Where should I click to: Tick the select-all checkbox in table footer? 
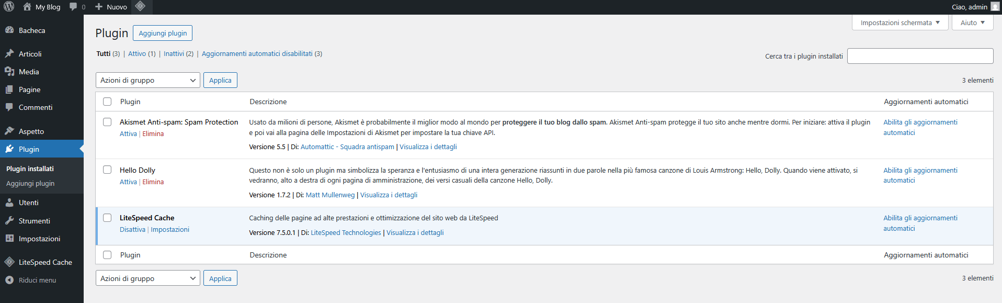pos(107,255)
